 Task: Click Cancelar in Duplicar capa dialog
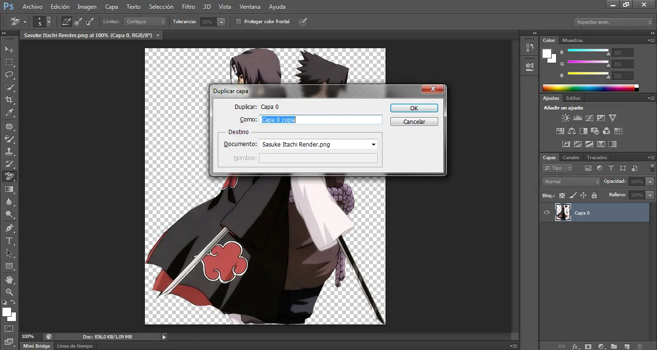click(x=414, y=122)
